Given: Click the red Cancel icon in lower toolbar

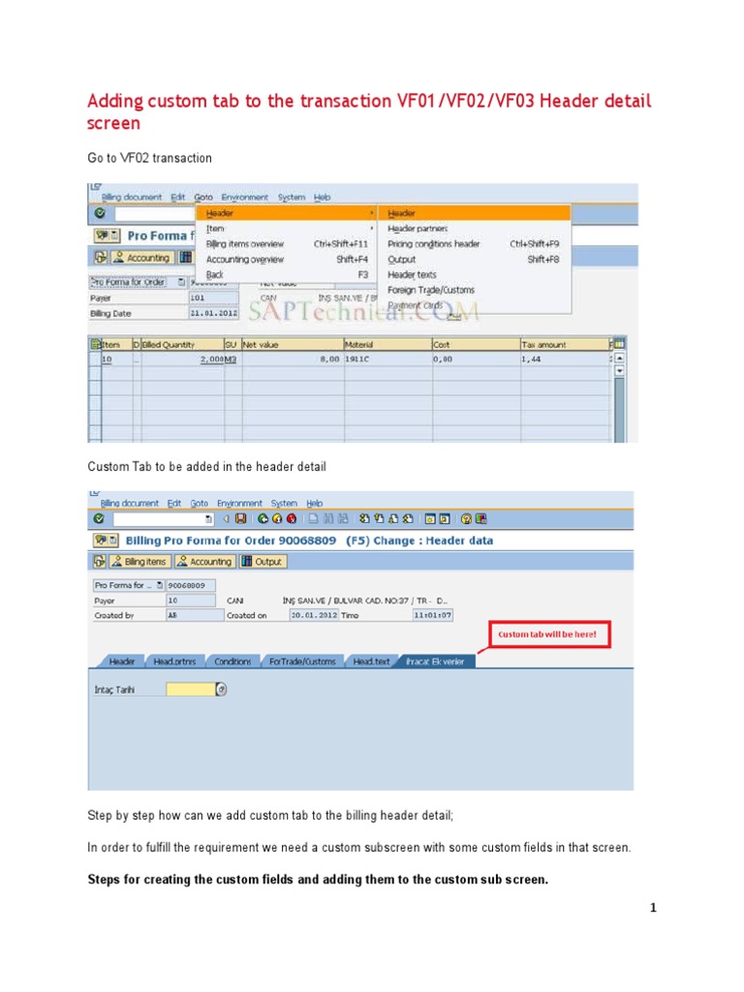Looking at the screenshot, I should coord(292,519).
